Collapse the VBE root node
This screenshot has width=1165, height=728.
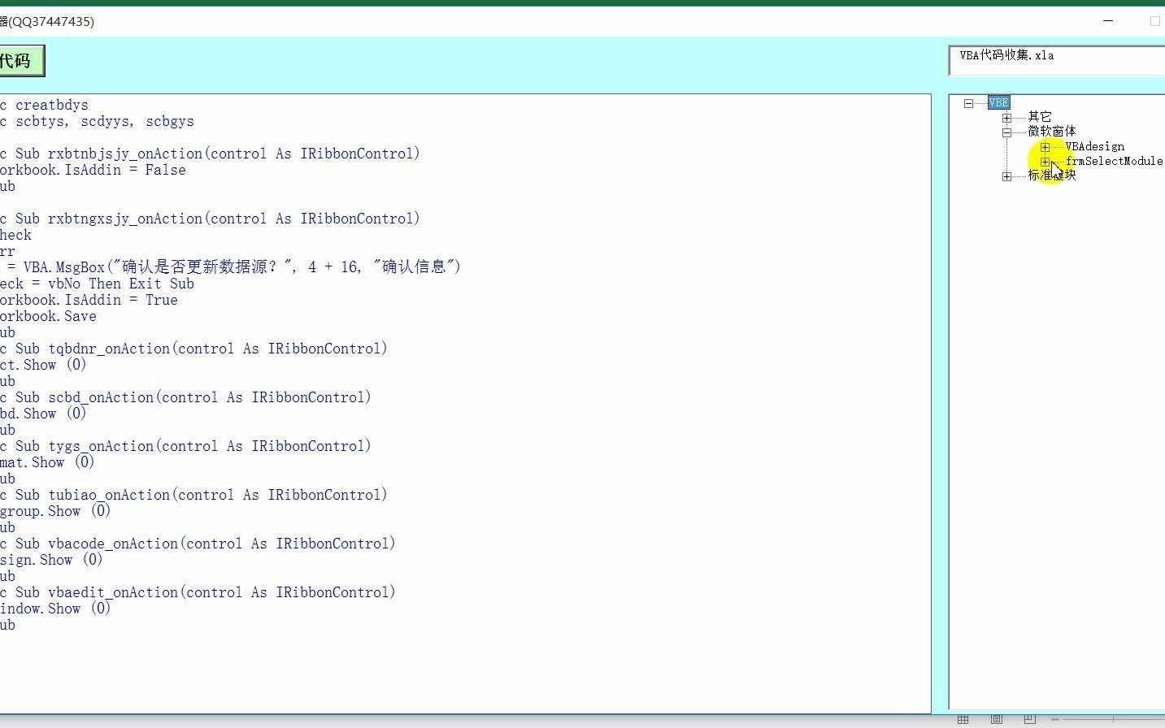(x=968, y=102)
